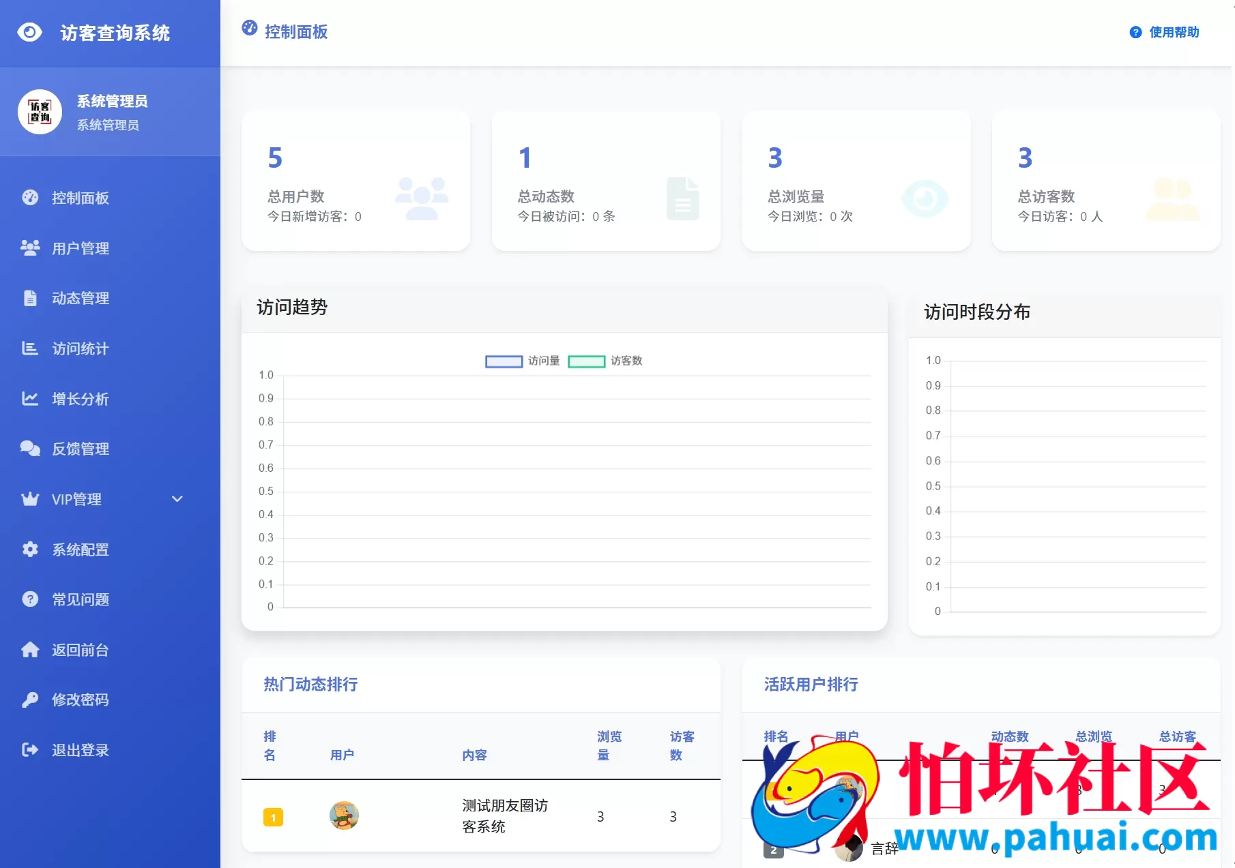
Task: Click the VIP管理 crown icon
Action: (30, 499)
